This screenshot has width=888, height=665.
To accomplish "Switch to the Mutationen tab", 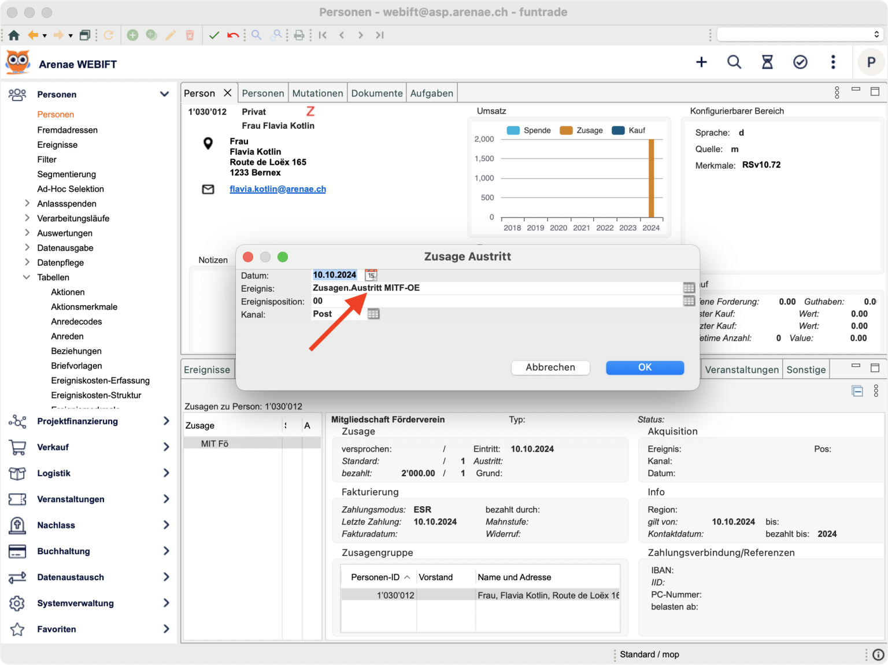I will [x=317, y=93].
